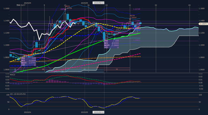
Task: Click -0.02 on the right MACD scale
Action: tap(201, 89)
